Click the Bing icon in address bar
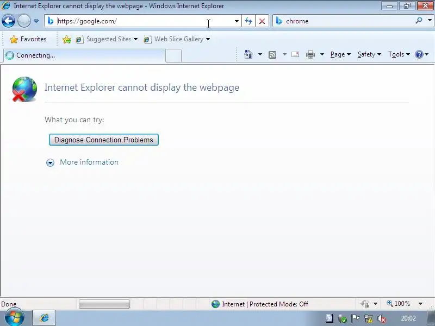435x326 pixels. [50, 21]
